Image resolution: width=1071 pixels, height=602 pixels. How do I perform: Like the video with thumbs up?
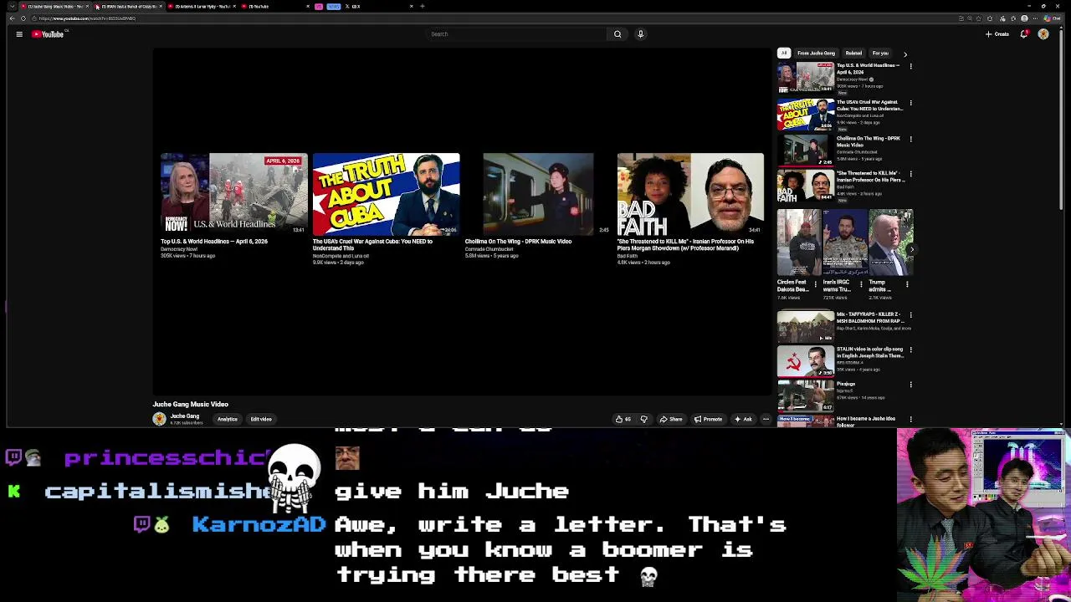pos(623,420)
